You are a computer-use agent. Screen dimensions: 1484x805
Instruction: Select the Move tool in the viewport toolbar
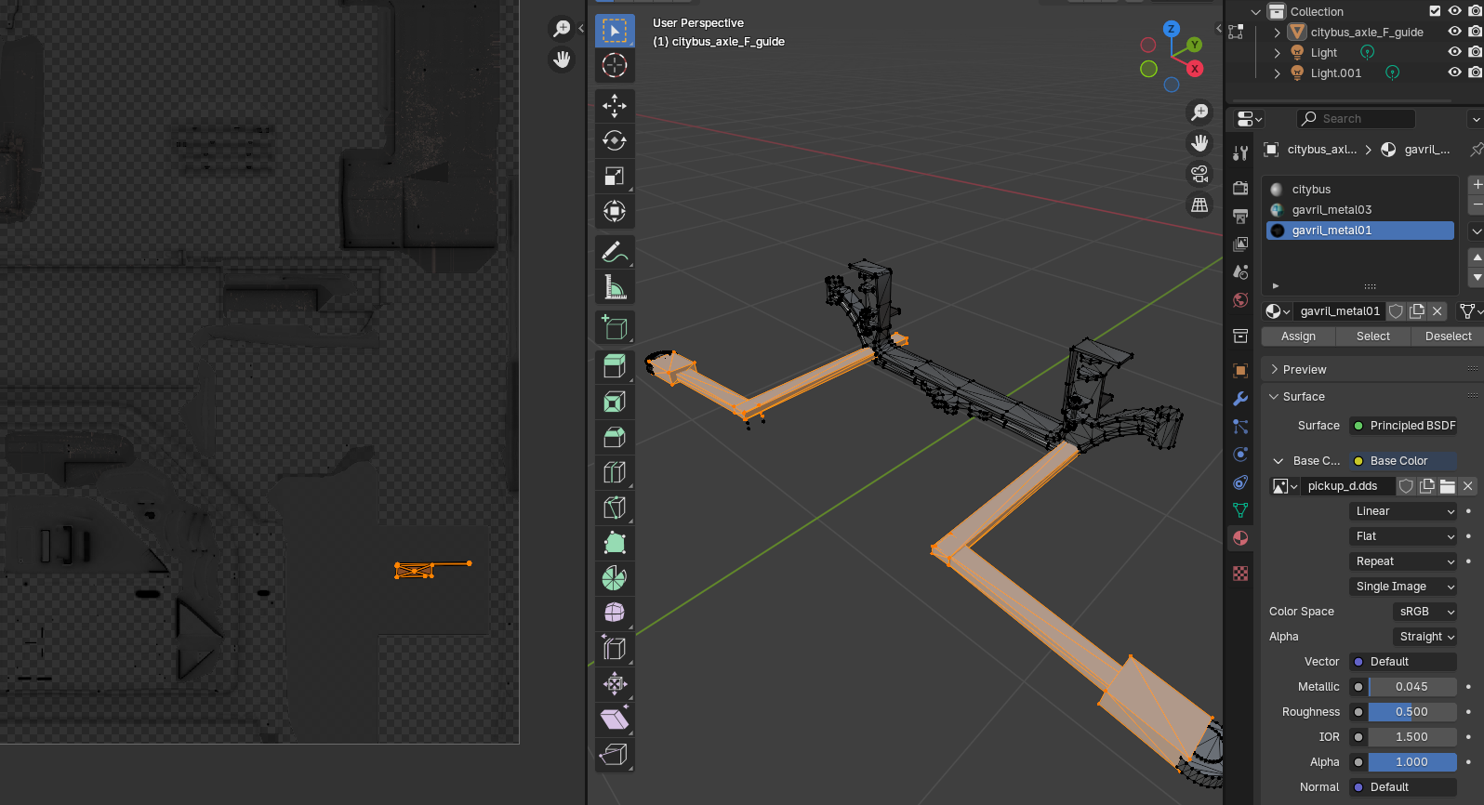click(x=614, y=106)
